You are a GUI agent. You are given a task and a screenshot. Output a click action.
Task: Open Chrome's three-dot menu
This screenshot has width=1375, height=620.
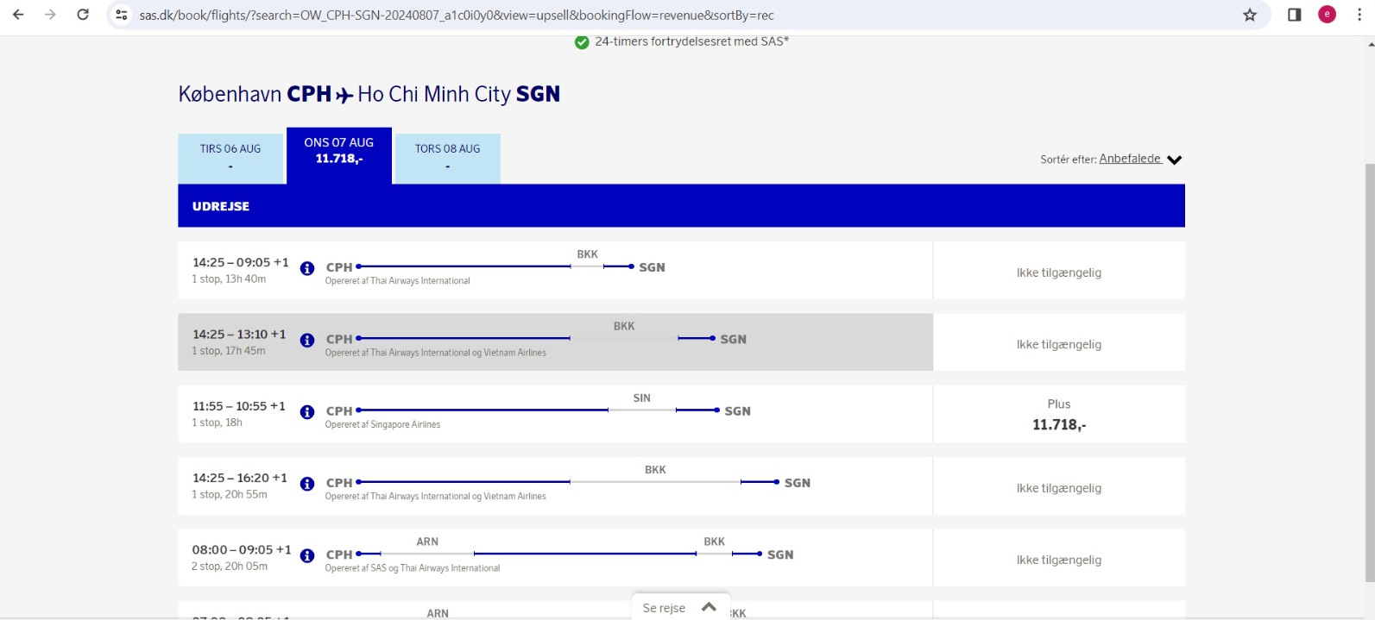(1360, 15)
